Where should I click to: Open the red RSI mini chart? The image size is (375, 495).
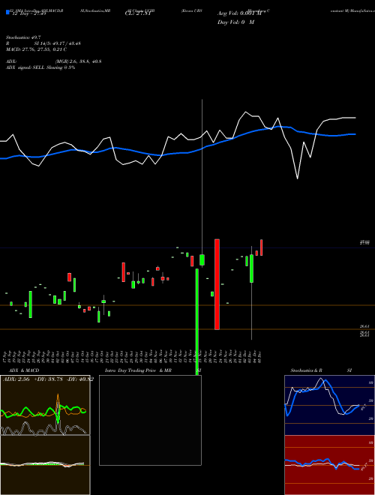click(329, 465)
